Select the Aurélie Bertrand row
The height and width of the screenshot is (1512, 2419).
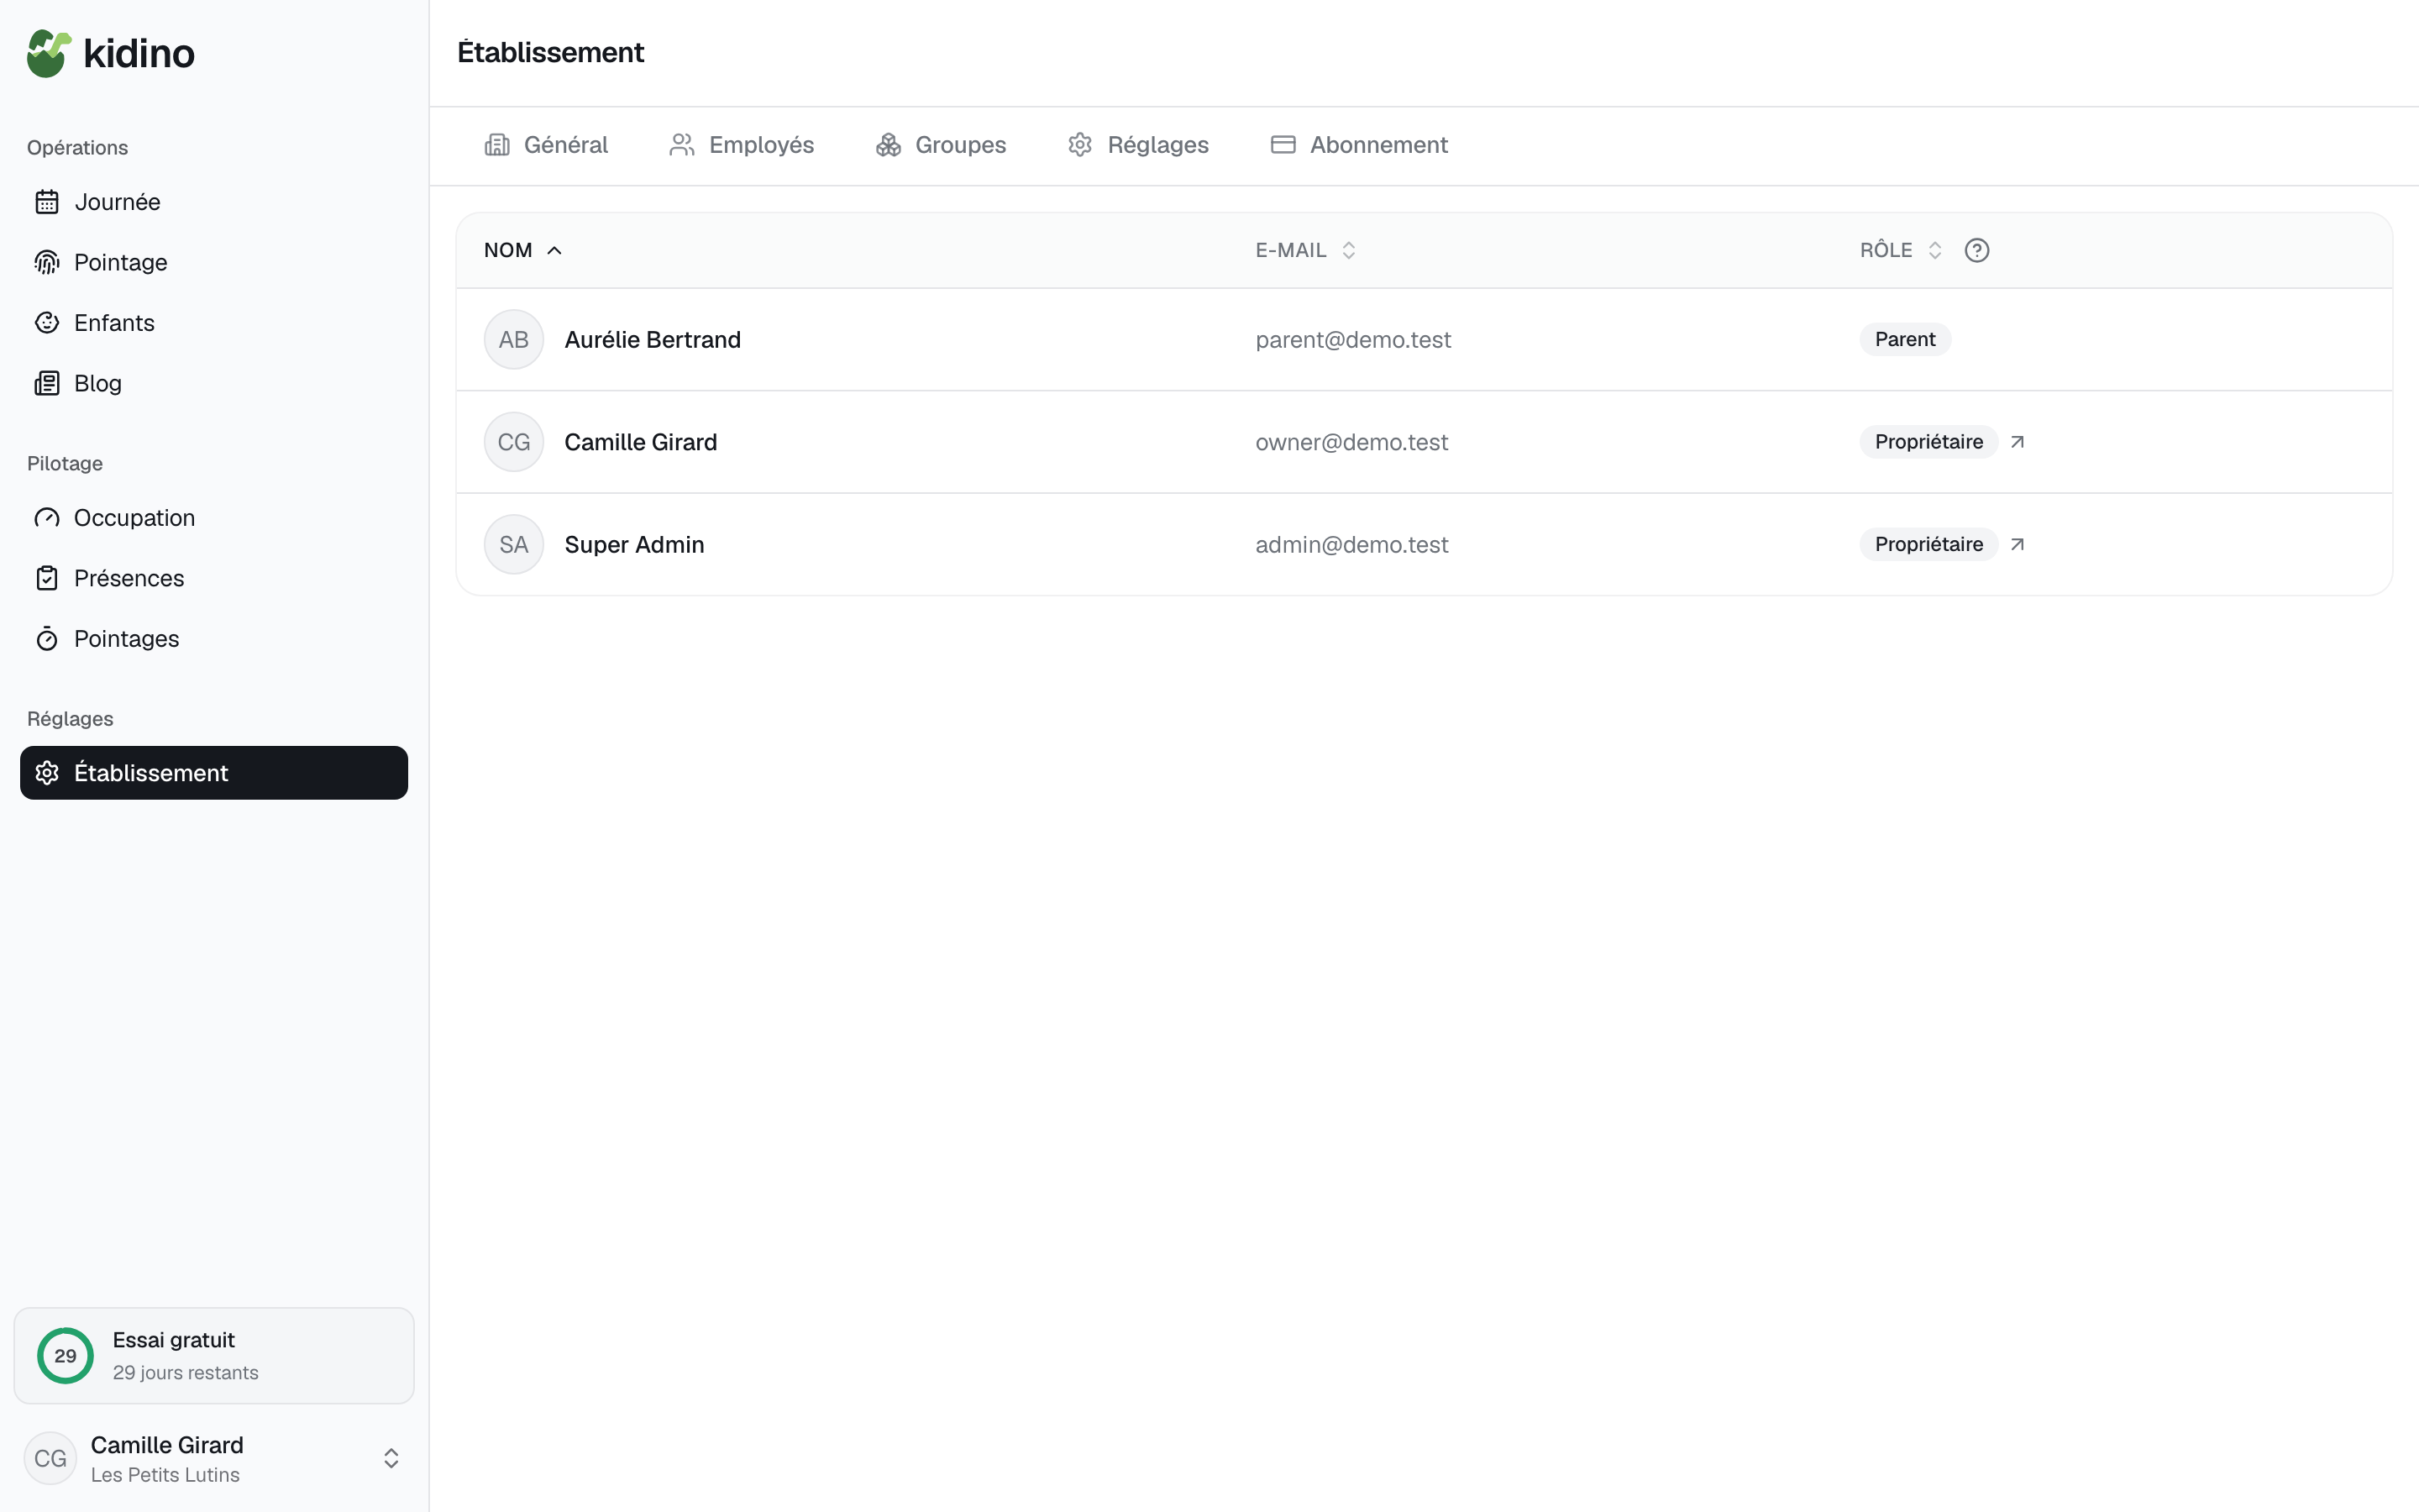(x=1424, y=339)
